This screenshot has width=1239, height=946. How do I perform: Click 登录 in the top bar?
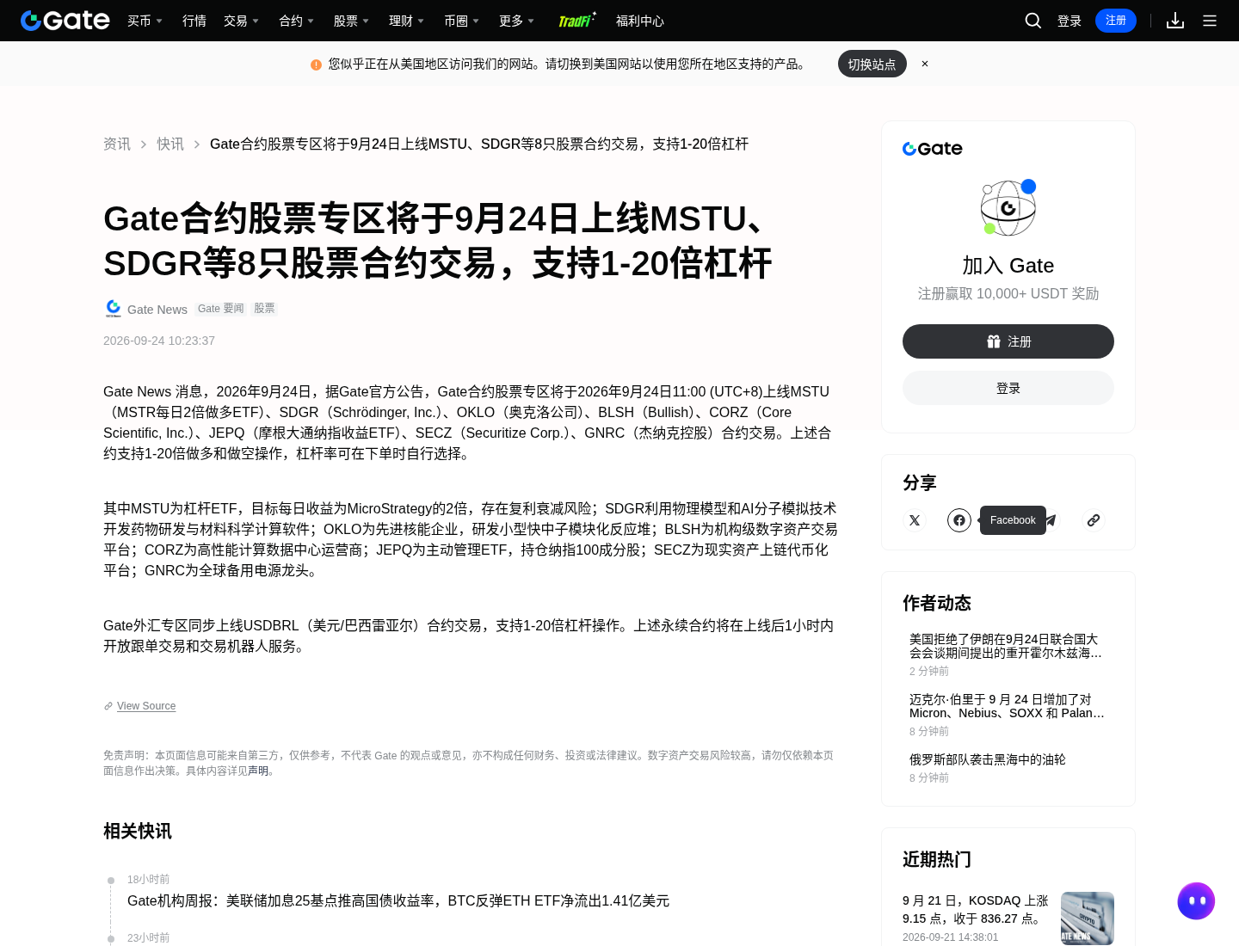(1069, 21)
